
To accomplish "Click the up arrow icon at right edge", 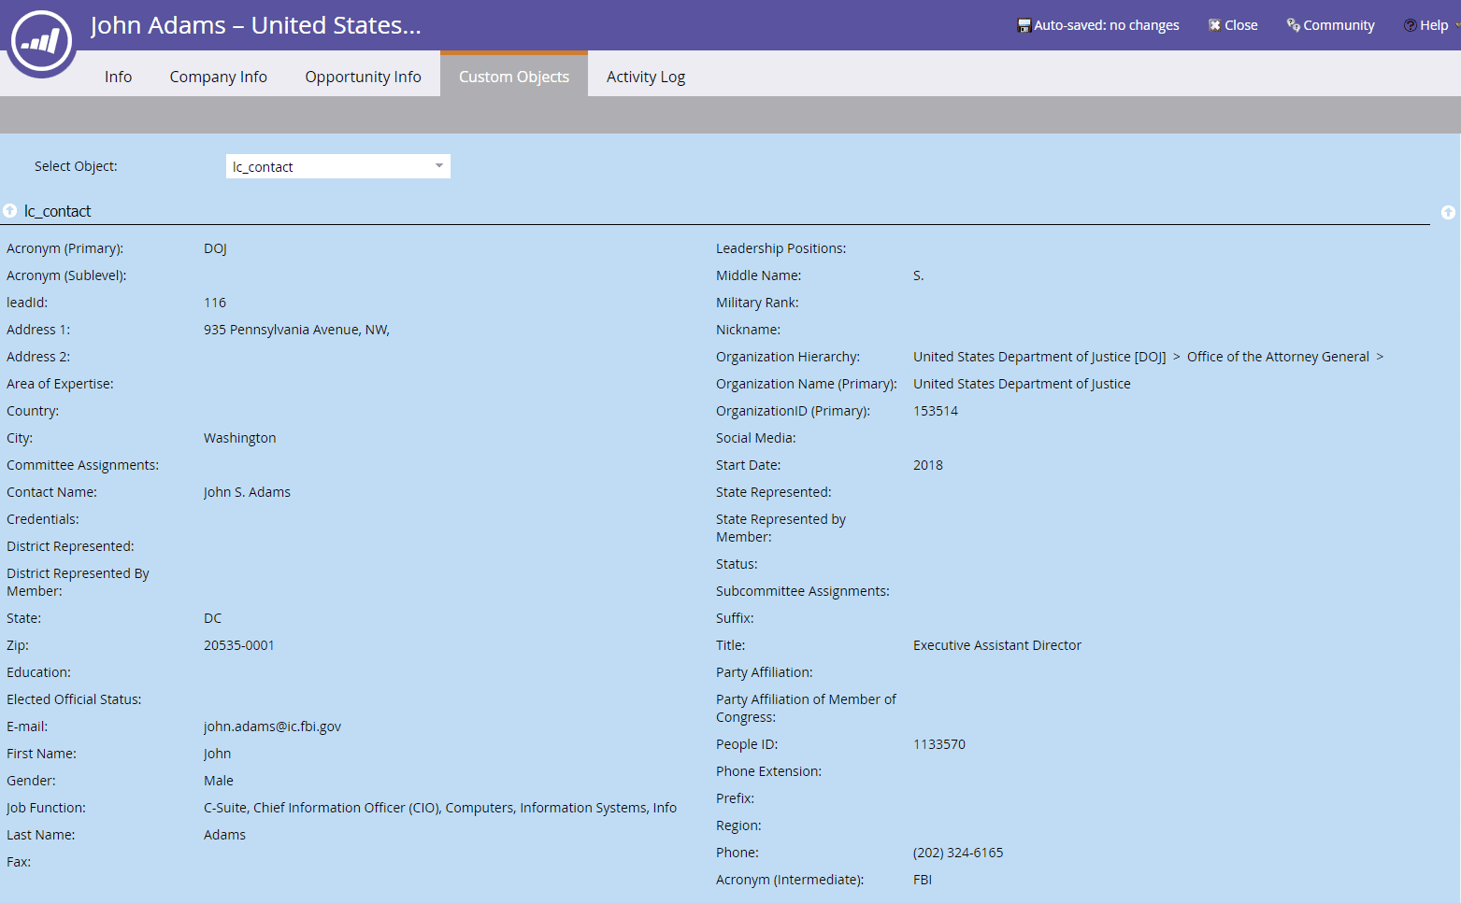I will 1448,213.
